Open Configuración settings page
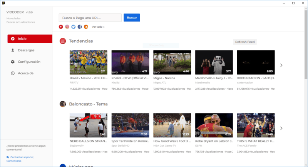This screenshot has height=167, width=308. [x=29, y=62]
